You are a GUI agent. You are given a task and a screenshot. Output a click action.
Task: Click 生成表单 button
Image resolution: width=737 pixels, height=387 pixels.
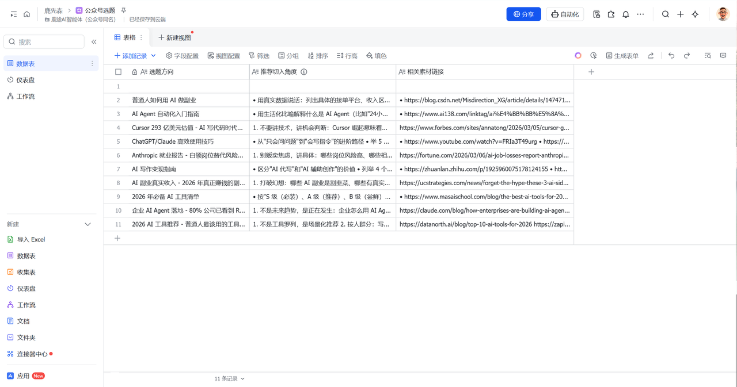point(622,56)
